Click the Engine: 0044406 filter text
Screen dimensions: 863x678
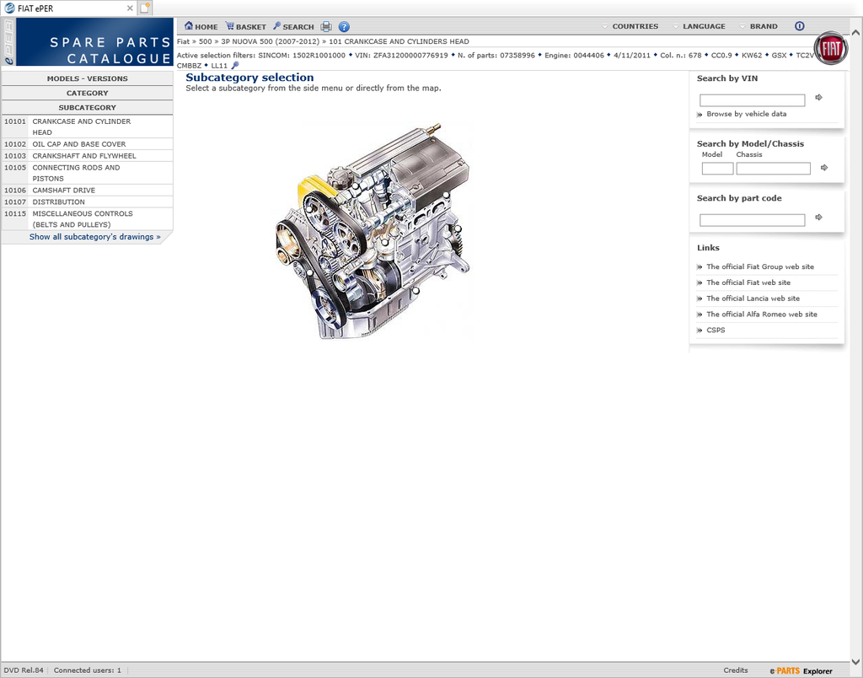tap(574, 55)
